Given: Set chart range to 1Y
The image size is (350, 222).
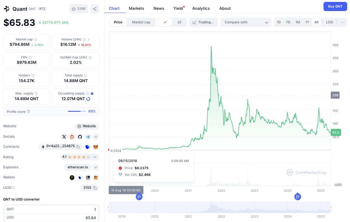Looking at the screenshot, I should (x=307, y=22).
